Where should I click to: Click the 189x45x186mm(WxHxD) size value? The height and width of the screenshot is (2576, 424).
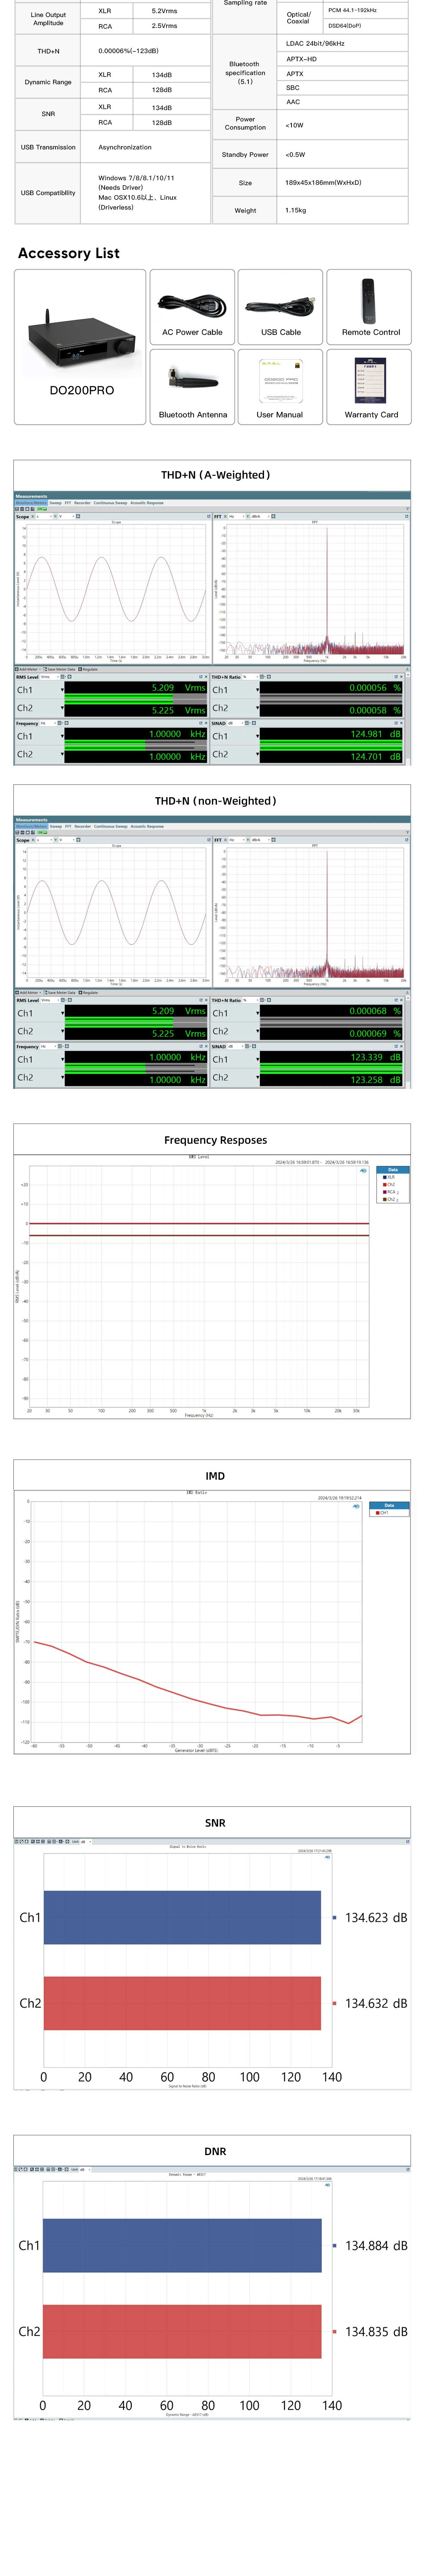(x=323, y=183)
